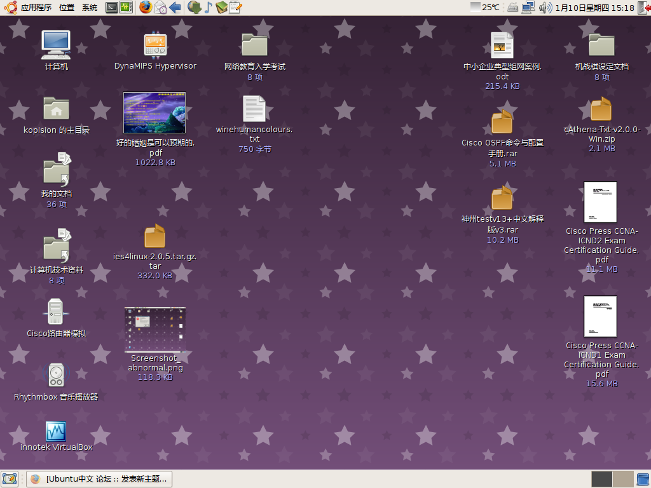The image size is (651, 488).
Task: Click the Ubuntu logo on the panel
Action: (10, 7)
